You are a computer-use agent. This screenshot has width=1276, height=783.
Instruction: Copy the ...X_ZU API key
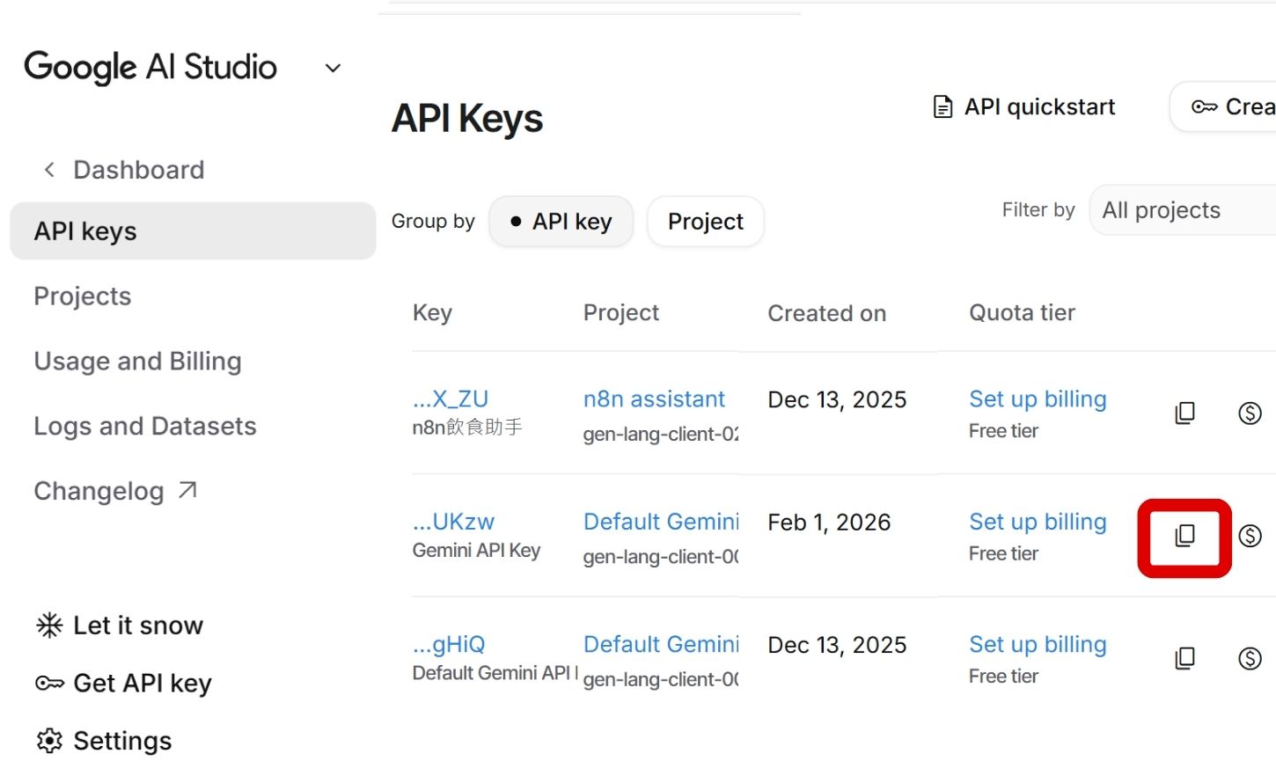[x=1184, y=413]
